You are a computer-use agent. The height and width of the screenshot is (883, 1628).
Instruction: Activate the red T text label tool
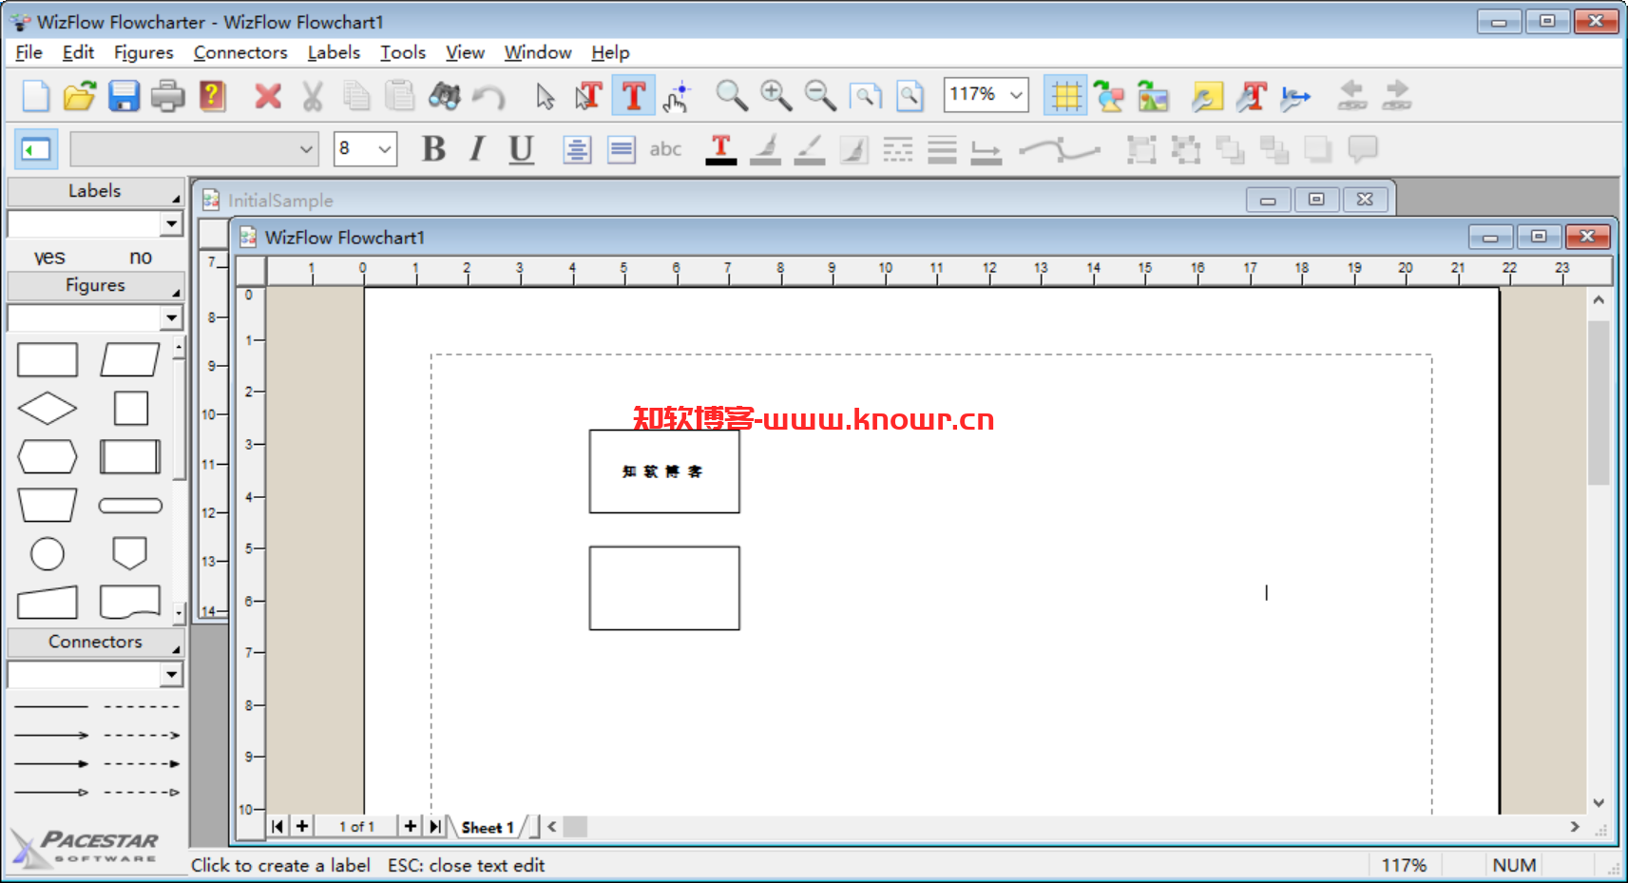633,96
